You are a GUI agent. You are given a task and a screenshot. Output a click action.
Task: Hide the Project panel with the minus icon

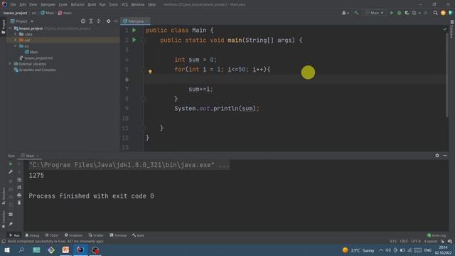[116, 21]
